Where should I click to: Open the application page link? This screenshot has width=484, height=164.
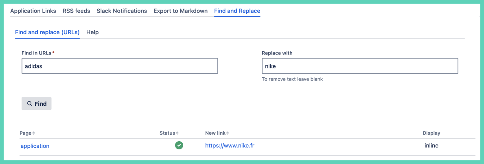coord(35,146)
